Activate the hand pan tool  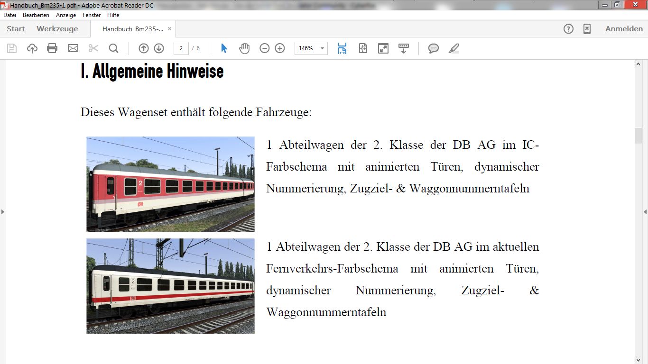click(x=244, y=48)
